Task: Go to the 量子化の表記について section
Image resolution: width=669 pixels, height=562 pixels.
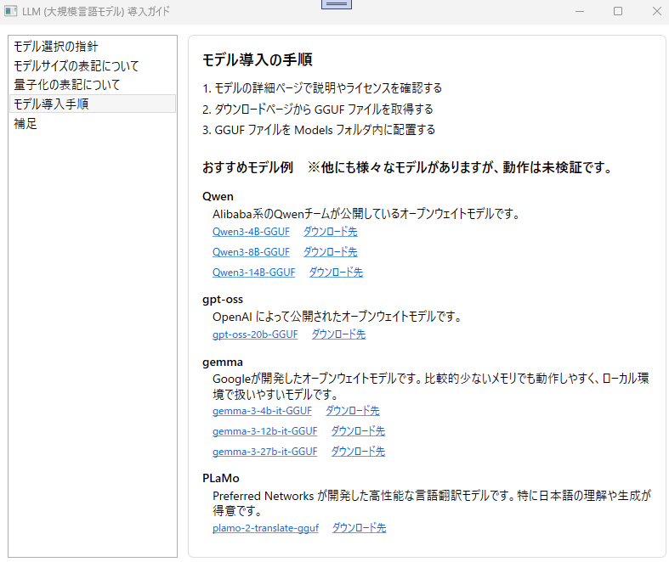Action: click(66, 85)
